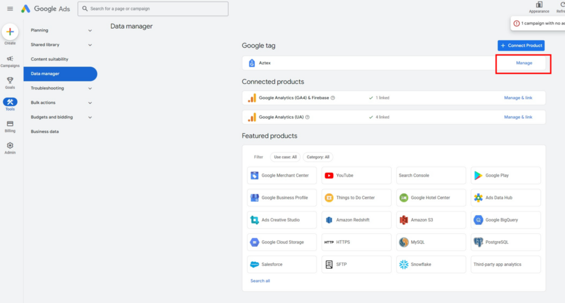Click the Appearance icon in top bar
The image size is (565, 303).
click(539, 5)
